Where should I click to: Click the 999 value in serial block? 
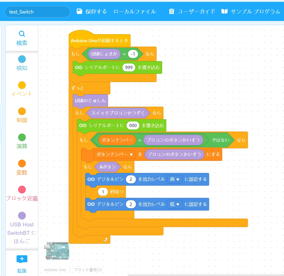[129, 68]
